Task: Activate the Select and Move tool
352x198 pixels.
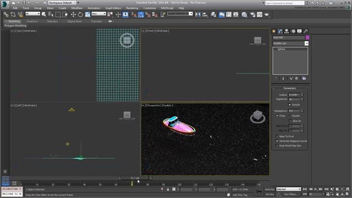Action: click(73, 15)
